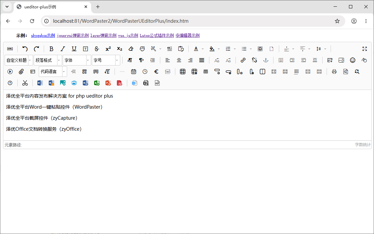This screenshot has width=374, height=234.
Task: Click the justify alignment icon
Action: [x=202, y=60]
